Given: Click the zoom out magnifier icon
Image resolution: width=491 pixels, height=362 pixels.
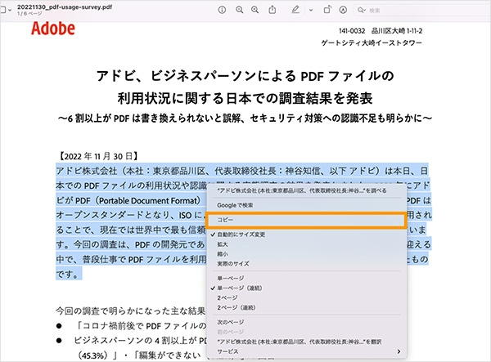Looking at the screenshot, I should point(240,10).
